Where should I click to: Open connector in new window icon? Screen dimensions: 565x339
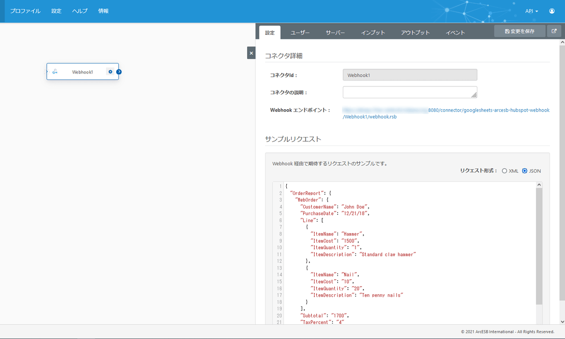point(554,32)
